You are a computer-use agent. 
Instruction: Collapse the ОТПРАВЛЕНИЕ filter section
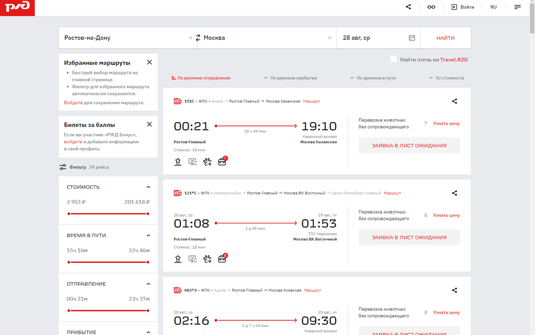point(148,284)
